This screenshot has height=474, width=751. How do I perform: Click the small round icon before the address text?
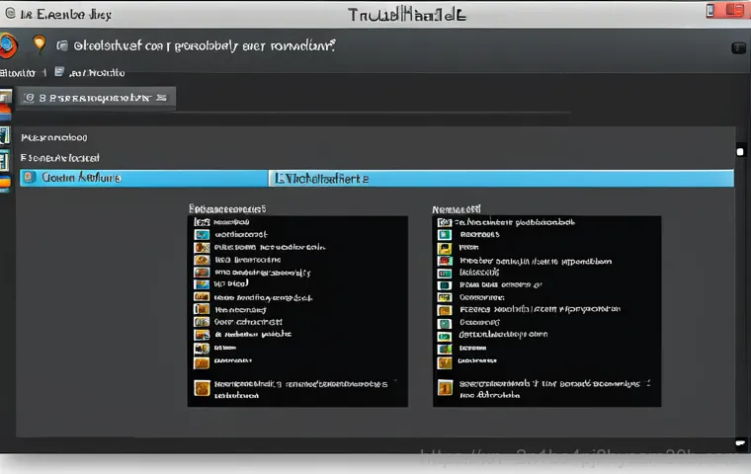[63, 45]
